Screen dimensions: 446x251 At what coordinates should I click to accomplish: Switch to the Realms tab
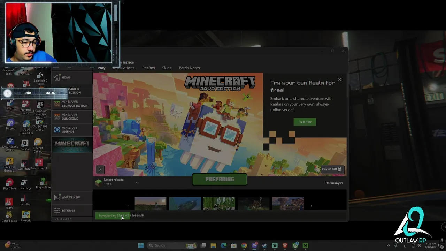[148, 68]
